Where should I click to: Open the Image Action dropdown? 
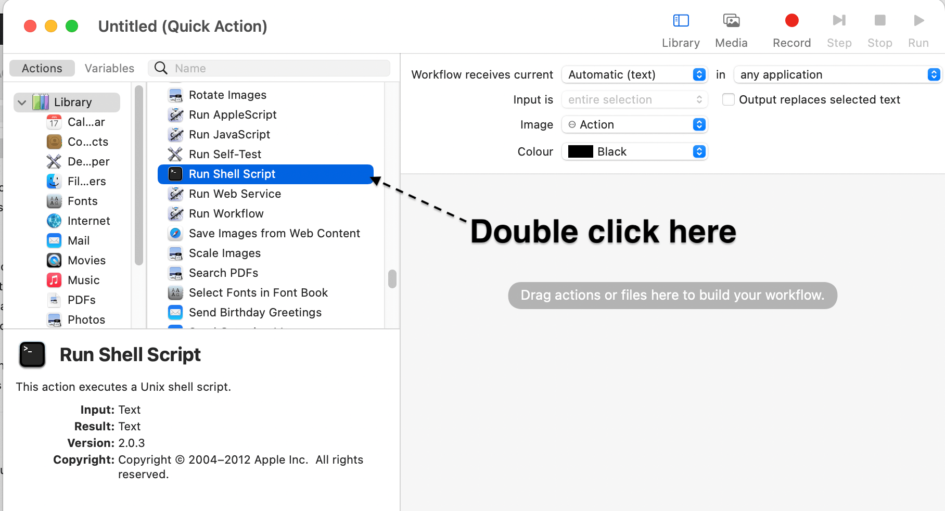coord(634,125)
